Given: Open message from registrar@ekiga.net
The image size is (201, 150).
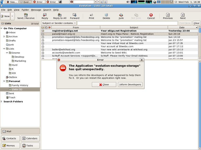Looking at the screenshot, I should tap(119, 31).
